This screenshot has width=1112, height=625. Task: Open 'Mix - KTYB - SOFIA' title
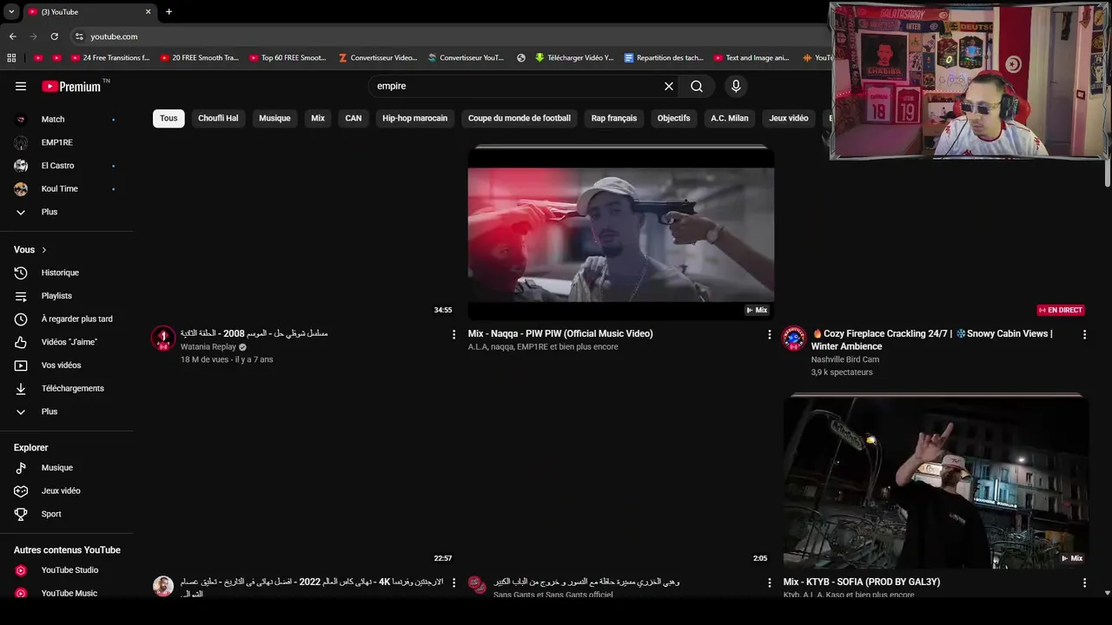tap(862, 582)
